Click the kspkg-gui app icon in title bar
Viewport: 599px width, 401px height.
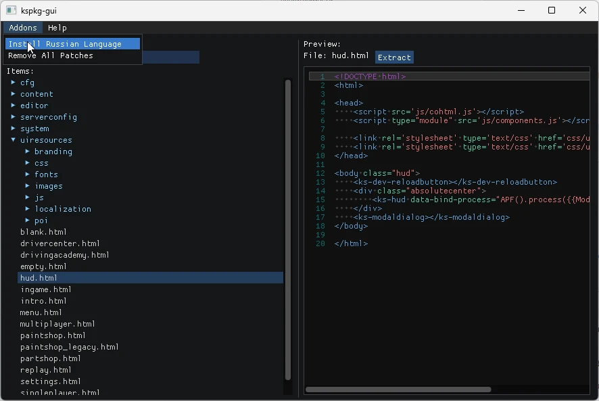pos(11,10)
